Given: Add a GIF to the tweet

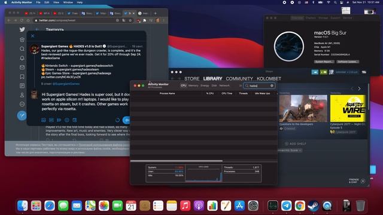Looking at the screenshot, I should pyautogui.click(x=51, y=120).
